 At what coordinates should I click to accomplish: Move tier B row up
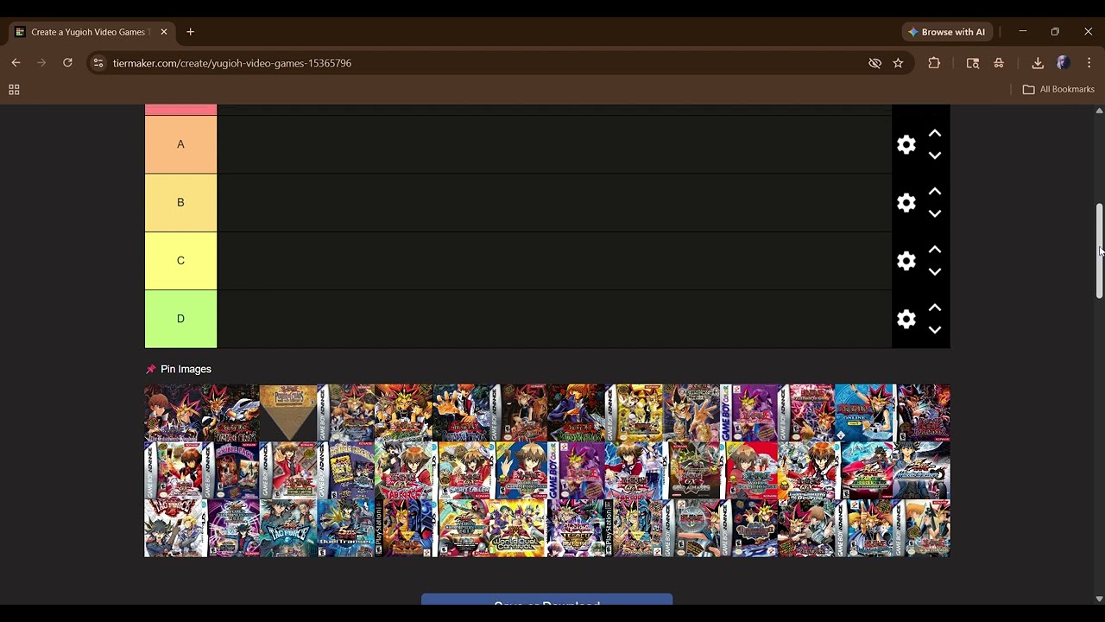(935, 191)
